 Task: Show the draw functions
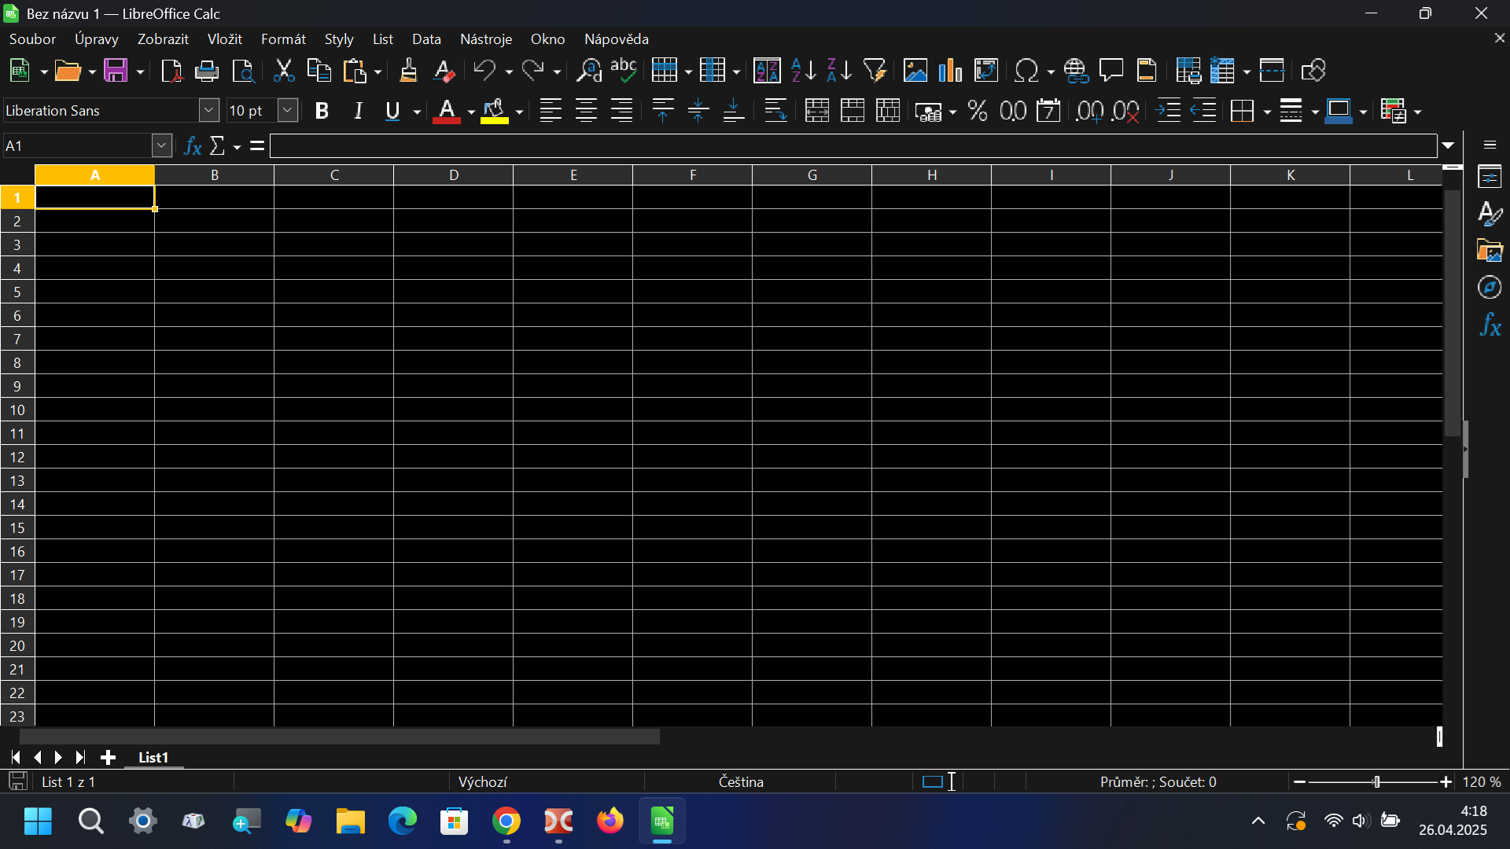pos(1313,71)
